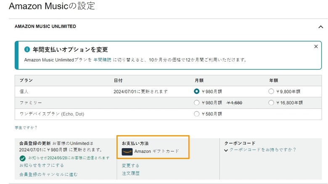Click the 年額 column header
The height and width of the screenshot is (184, 328).
pos(274,80)
